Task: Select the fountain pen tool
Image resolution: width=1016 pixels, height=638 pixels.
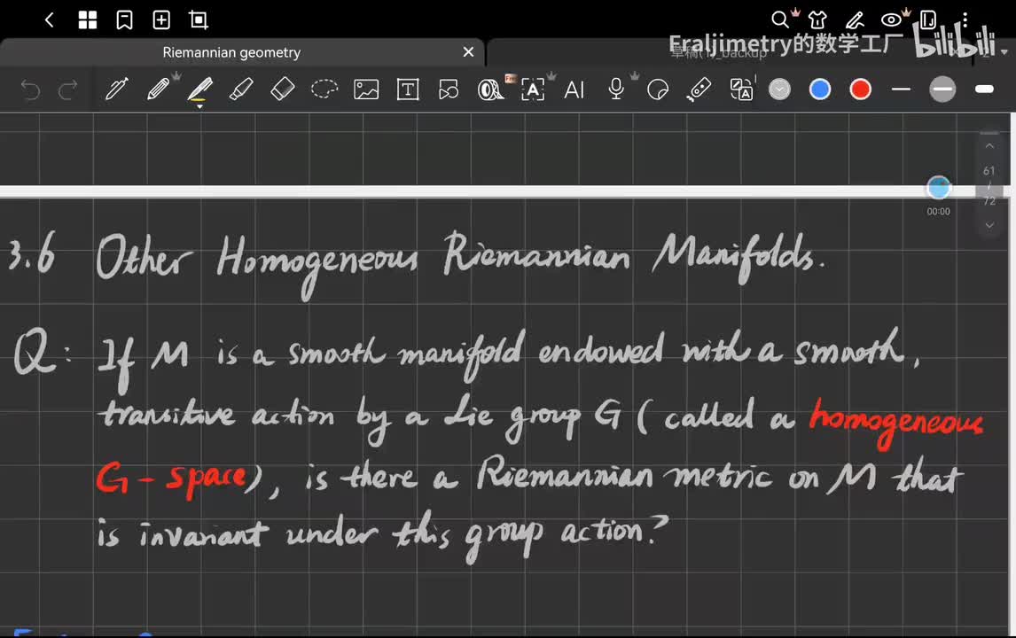Action: coord(117,89)
